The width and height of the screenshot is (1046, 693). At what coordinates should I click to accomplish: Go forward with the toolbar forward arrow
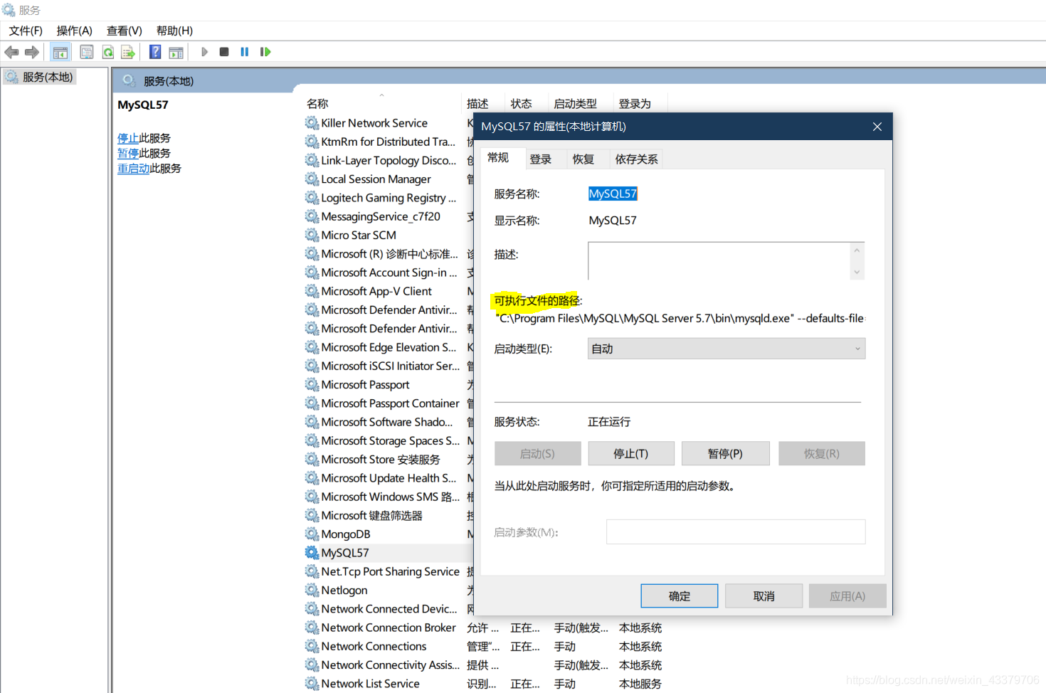[31, 52]
